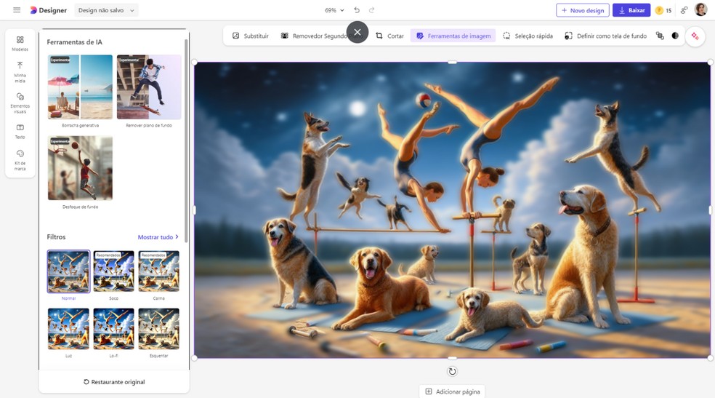
Task: Open the Modelos sidebar panel
Action: (x=20, y=44)
